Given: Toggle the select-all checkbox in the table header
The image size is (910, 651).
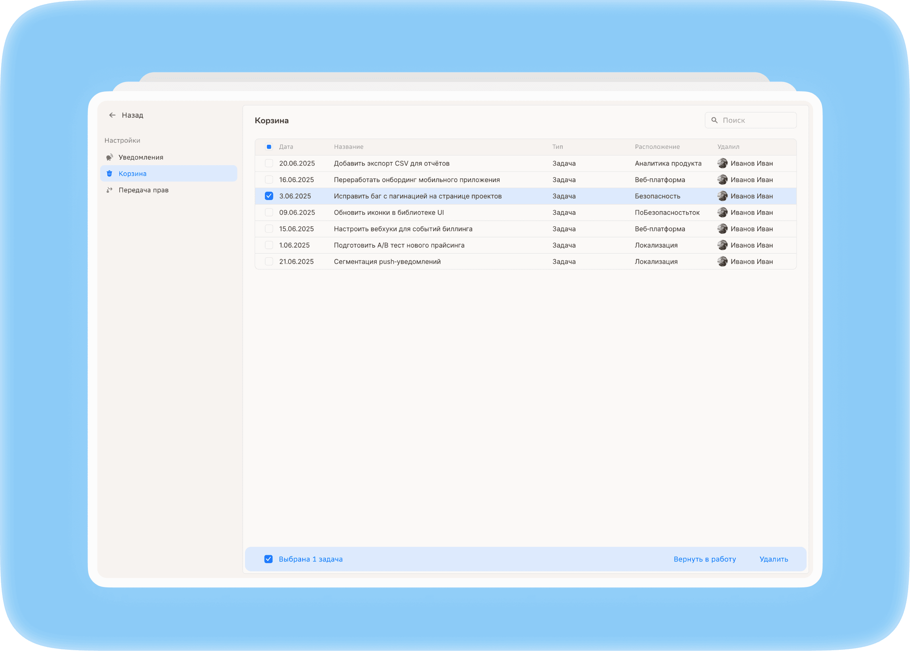Looking at the screenshot, I should coord(269,147).
